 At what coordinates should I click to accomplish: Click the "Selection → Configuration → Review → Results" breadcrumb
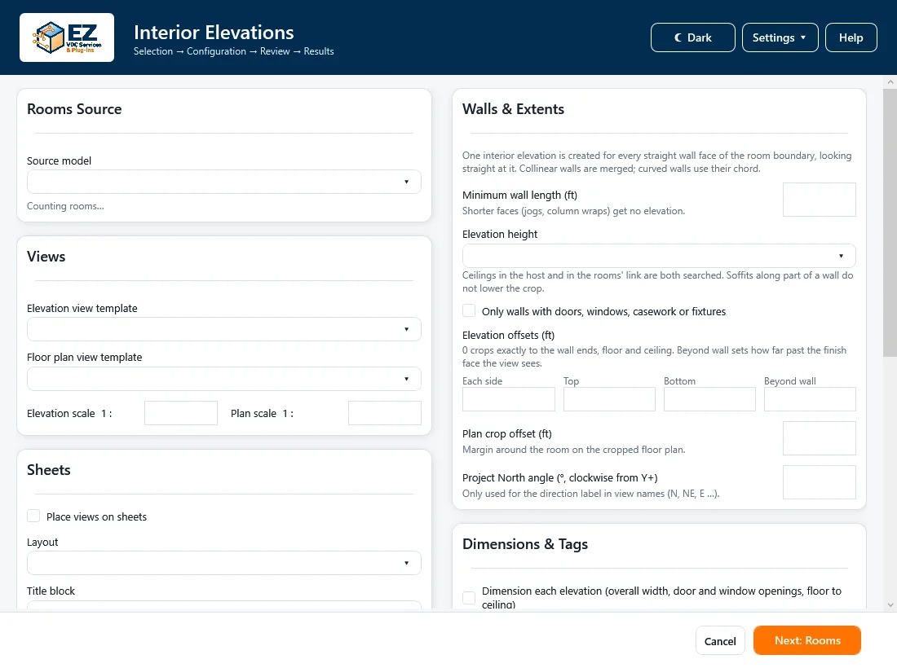233,51
